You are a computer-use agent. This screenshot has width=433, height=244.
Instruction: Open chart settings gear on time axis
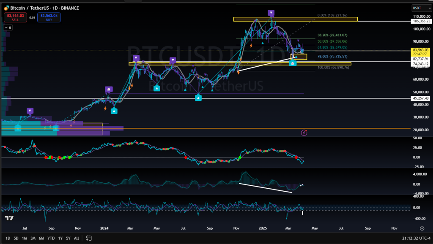click(x=422, y=228)
